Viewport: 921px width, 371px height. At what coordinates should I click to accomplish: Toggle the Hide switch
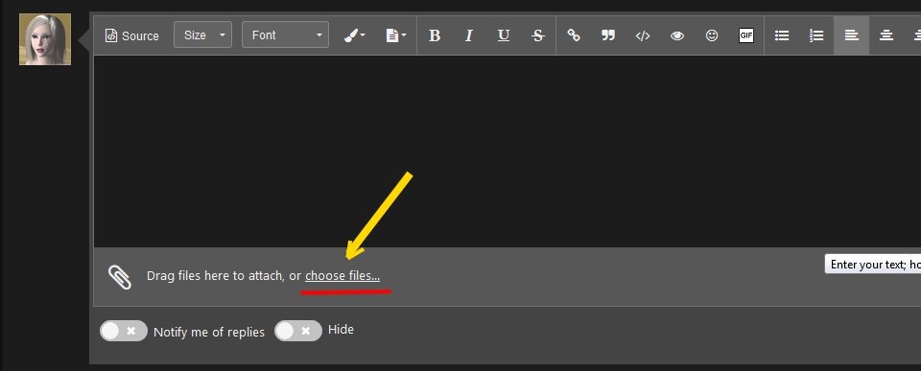[x=298, y=331]
